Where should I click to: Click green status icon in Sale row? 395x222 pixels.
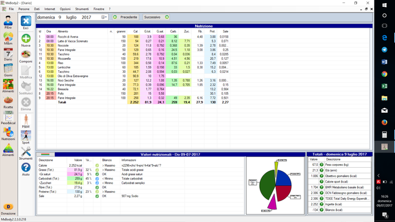97,196
